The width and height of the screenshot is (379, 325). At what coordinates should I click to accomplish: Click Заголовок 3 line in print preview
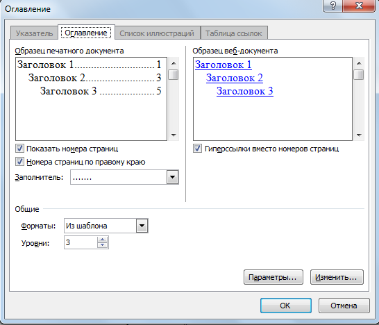tap(101, 91)
